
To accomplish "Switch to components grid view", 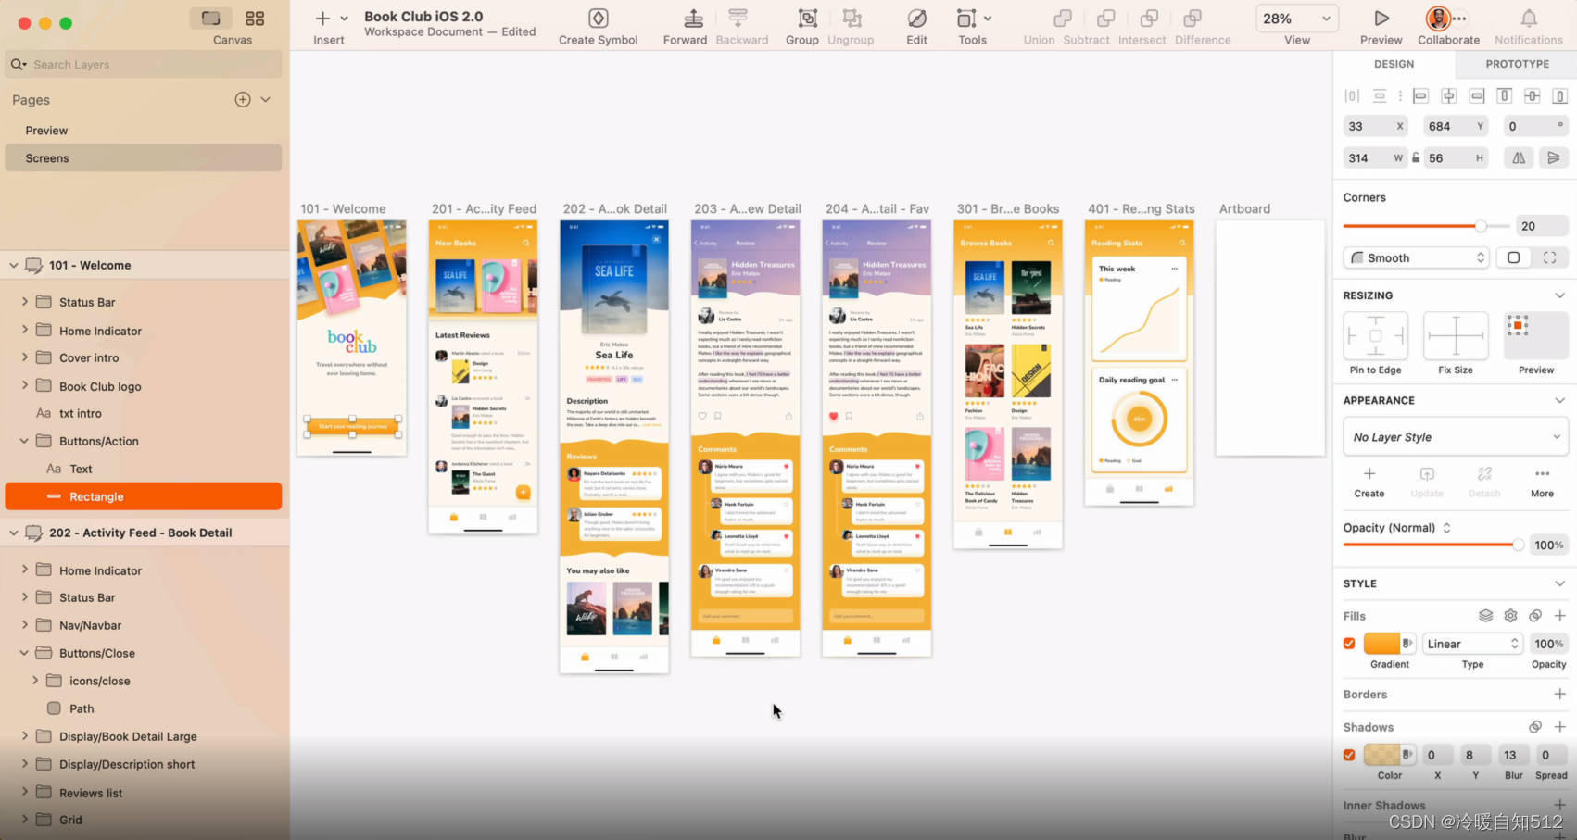I will pyautogui.click(x=255, y=19).
